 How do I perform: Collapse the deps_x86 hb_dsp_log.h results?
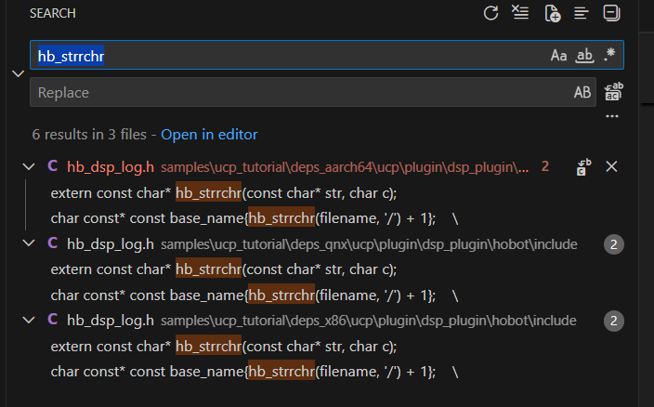29,321
